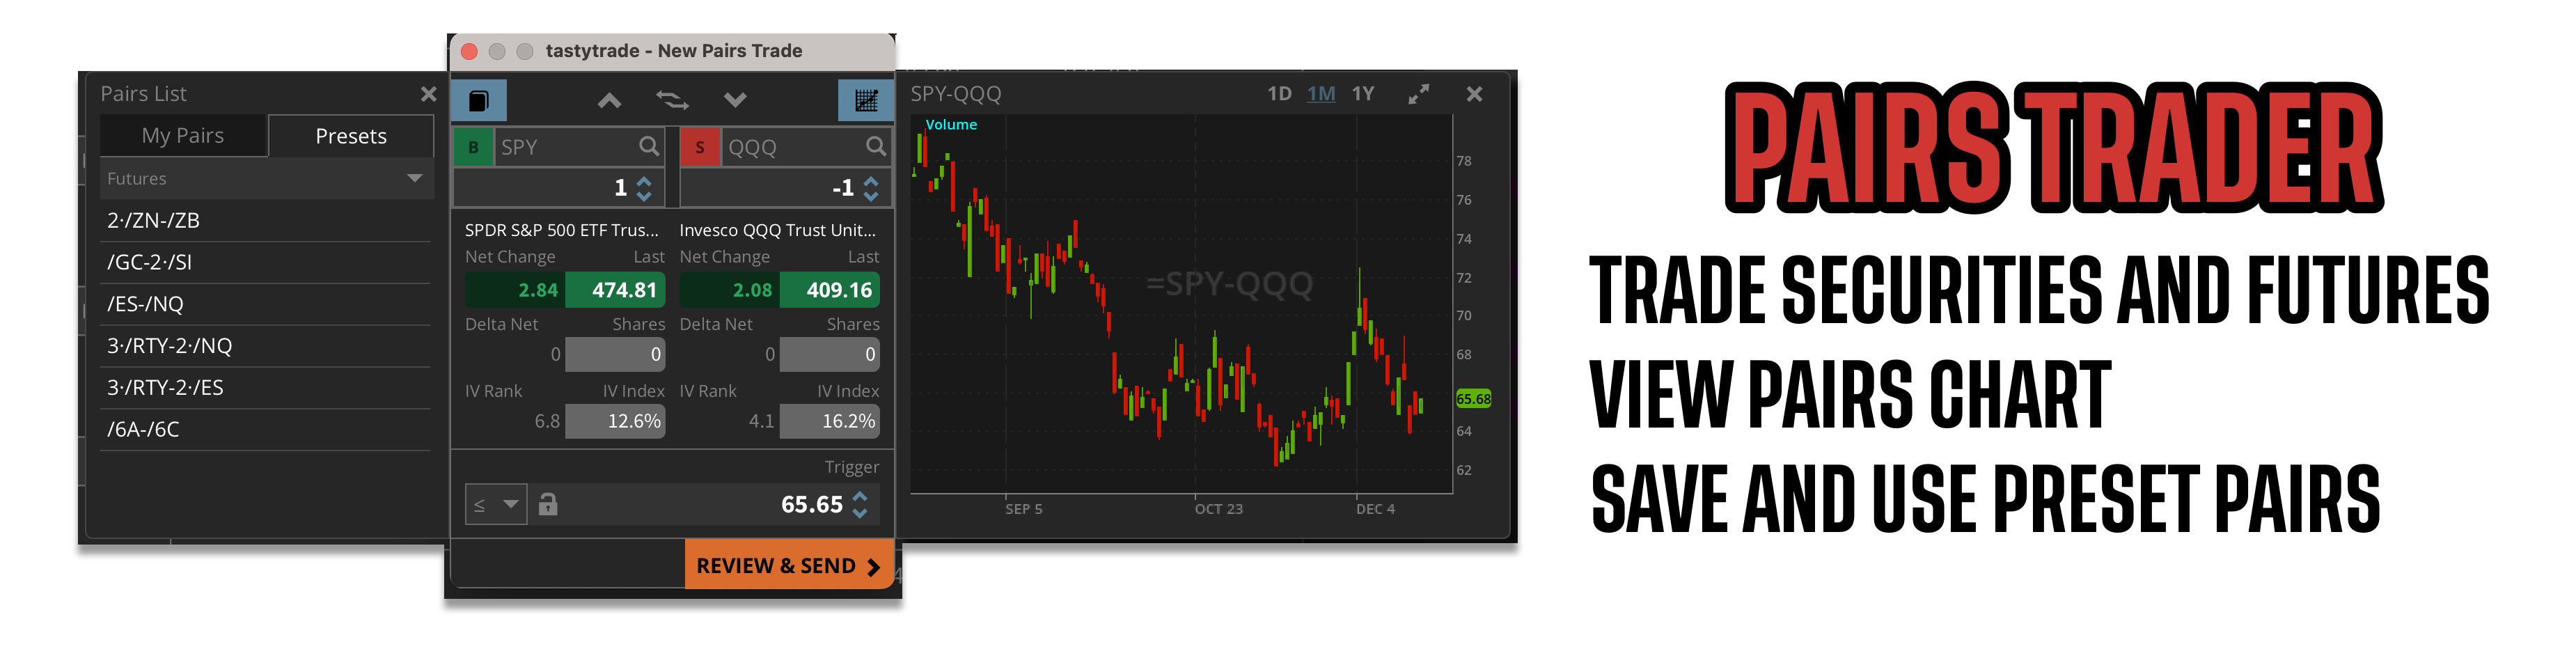Swap SPY and QQQ sides with the arrows icon
The image size is (2576, 649).
pos(672,100)
